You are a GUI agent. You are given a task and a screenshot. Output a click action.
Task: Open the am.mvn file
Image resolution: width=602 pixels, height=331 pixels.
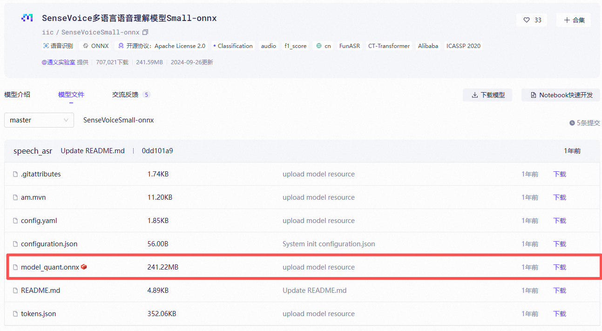tap(33, 197)
